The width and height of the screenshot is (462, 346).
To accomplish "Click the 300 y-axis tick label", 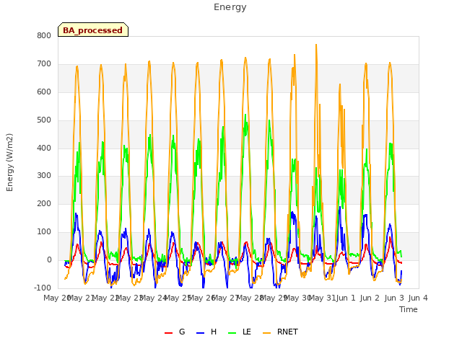I will [x=44, y=176].
